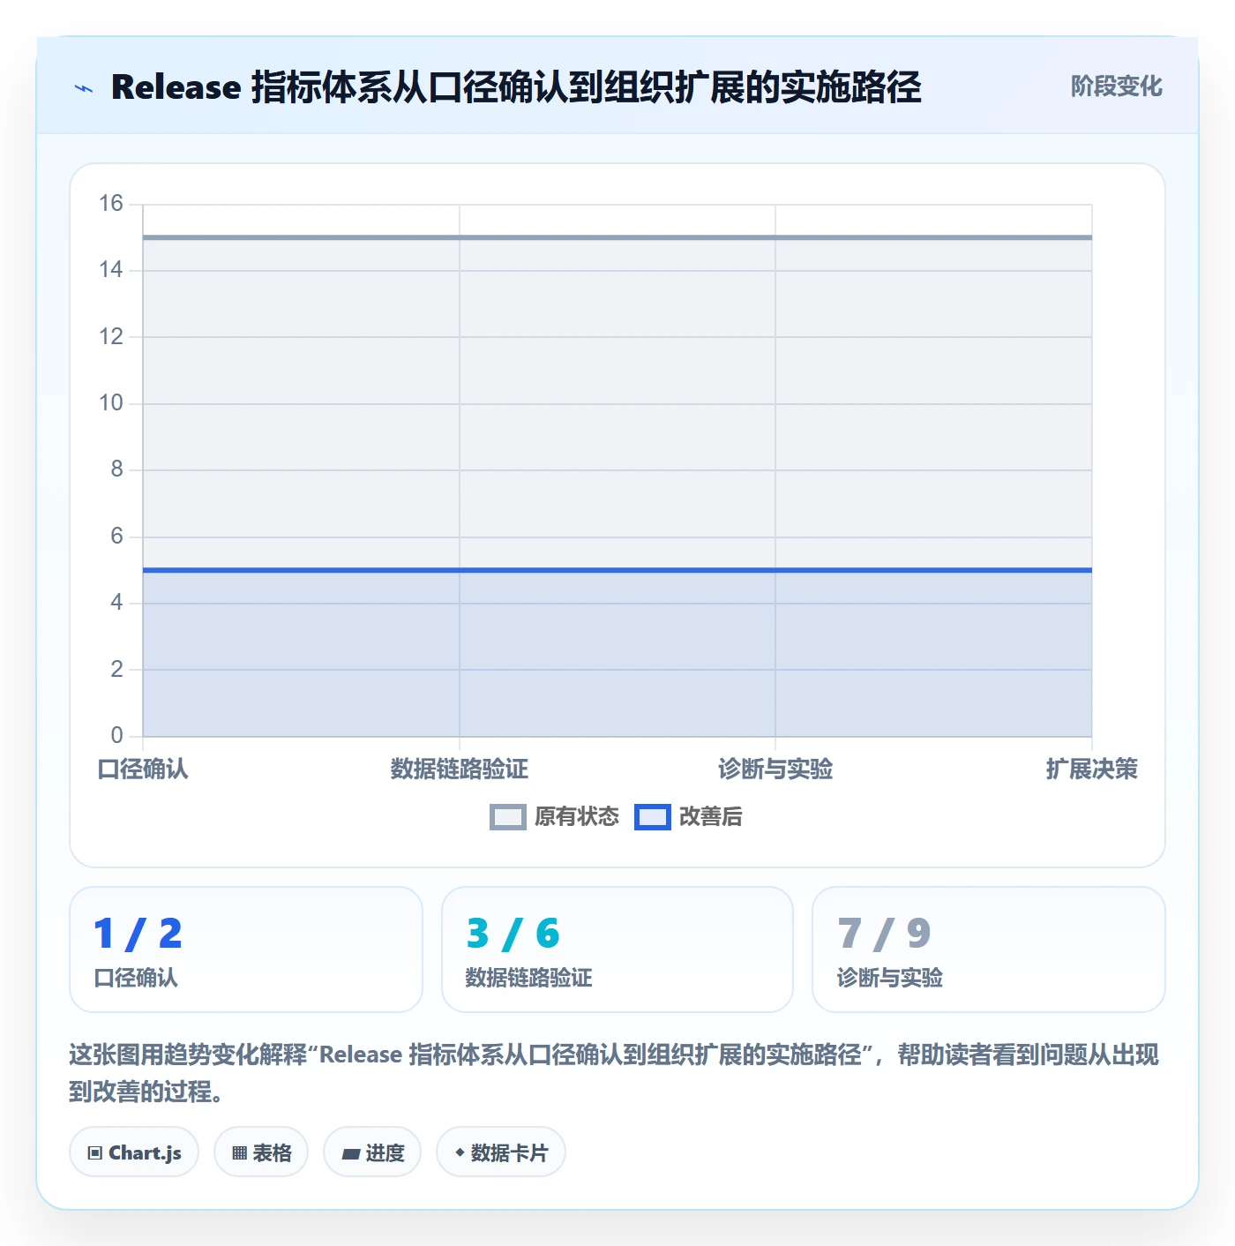Select the Release 指标体系 heading text
1235x1246 pixels.
pyautogui.click(x=516, y=87)
